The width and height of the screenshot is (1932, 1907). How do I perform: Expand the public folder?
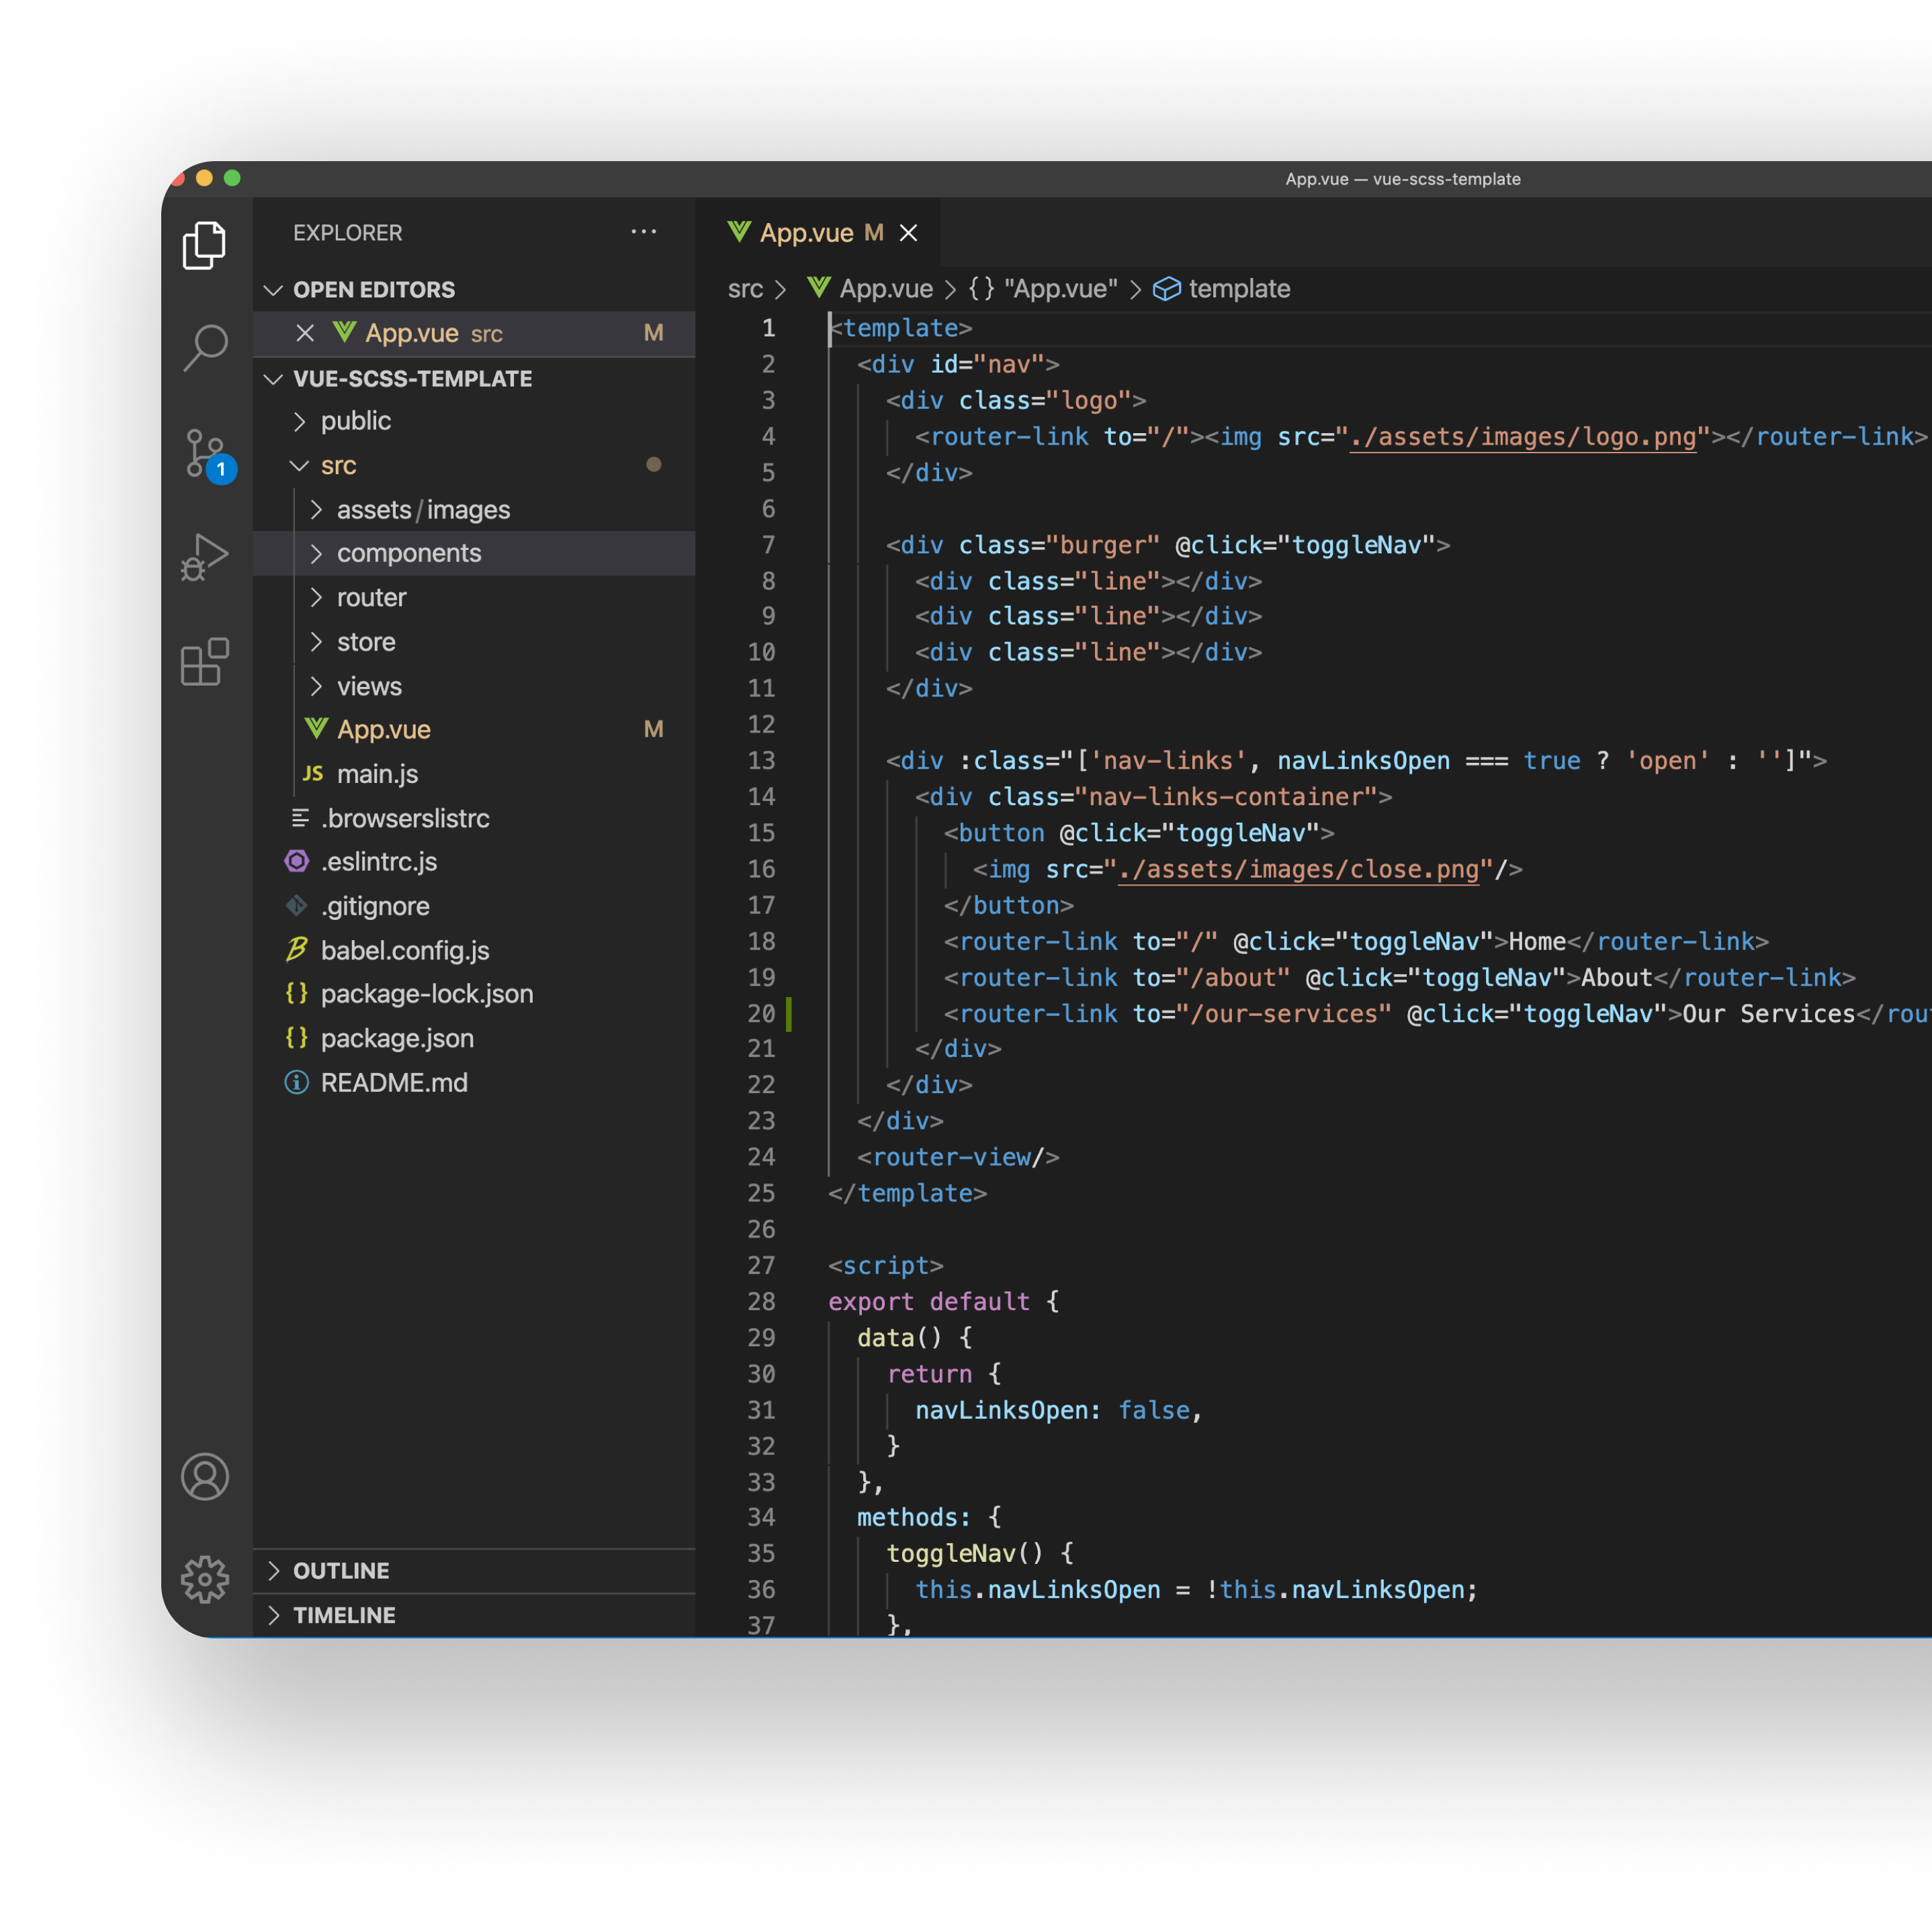tap(474, 421)
